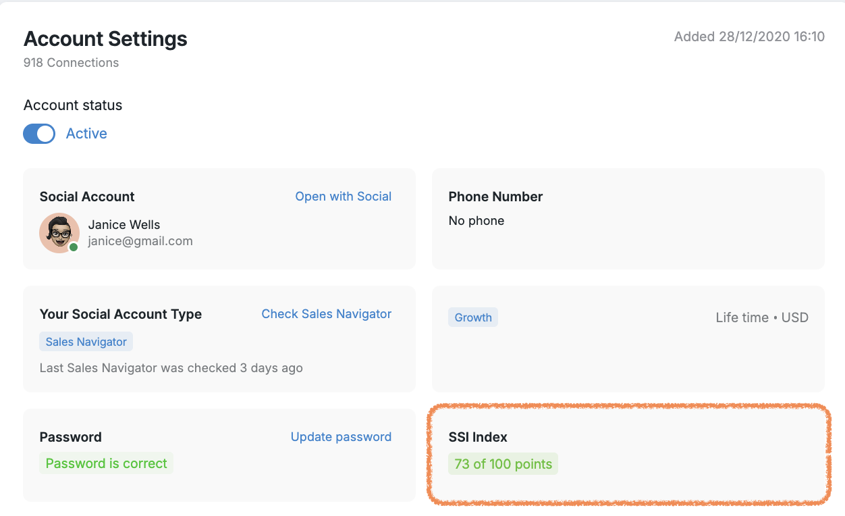Click the 73 of 100 points badge
Screen dimensions: 845x516
(x=503, y=464)
